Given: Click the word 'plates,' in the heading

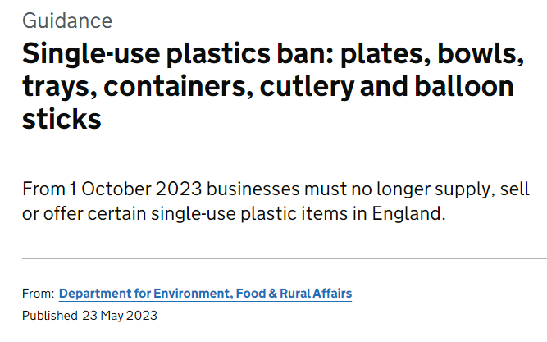Looking at the screenshot, I should point(385,54).
